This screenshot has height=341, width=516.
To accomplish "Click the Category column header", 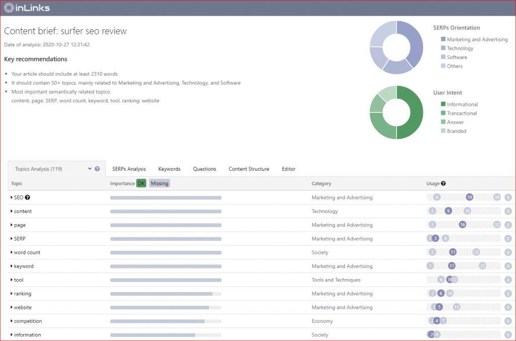I will (321, 183).
